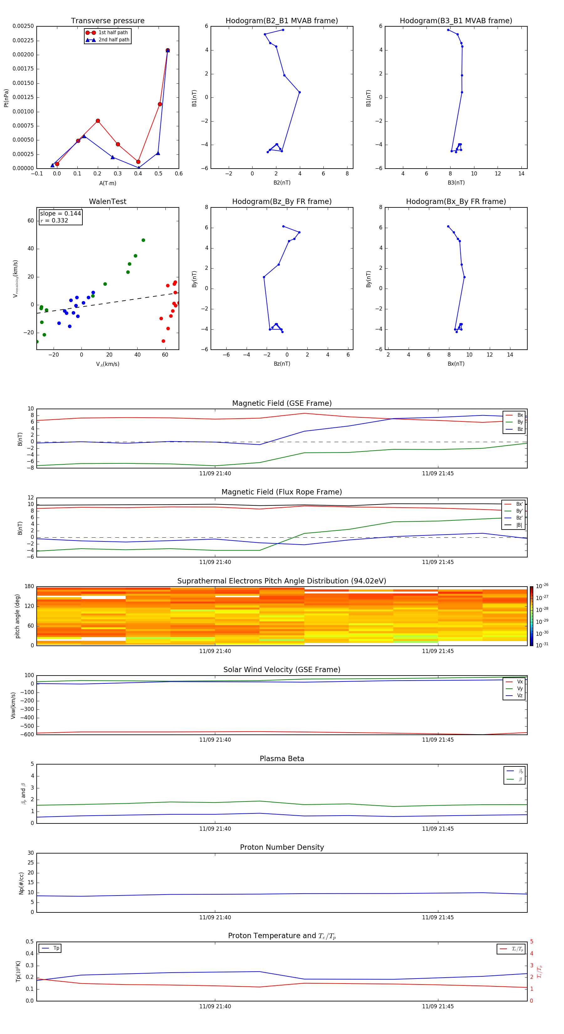The image size is (564, 1034).
Task: Click the 'Pt(nPa)' axis label
Action: pos(6,97)
